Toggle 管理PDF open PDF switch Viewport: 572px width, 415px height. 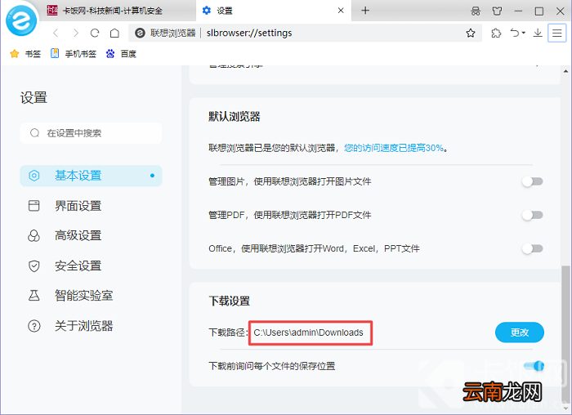(x=533, y=215)
